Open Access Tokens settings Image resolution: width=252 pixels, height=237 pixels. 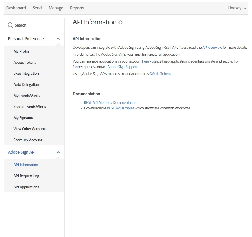pyautogui.click(x=25, y=62)
